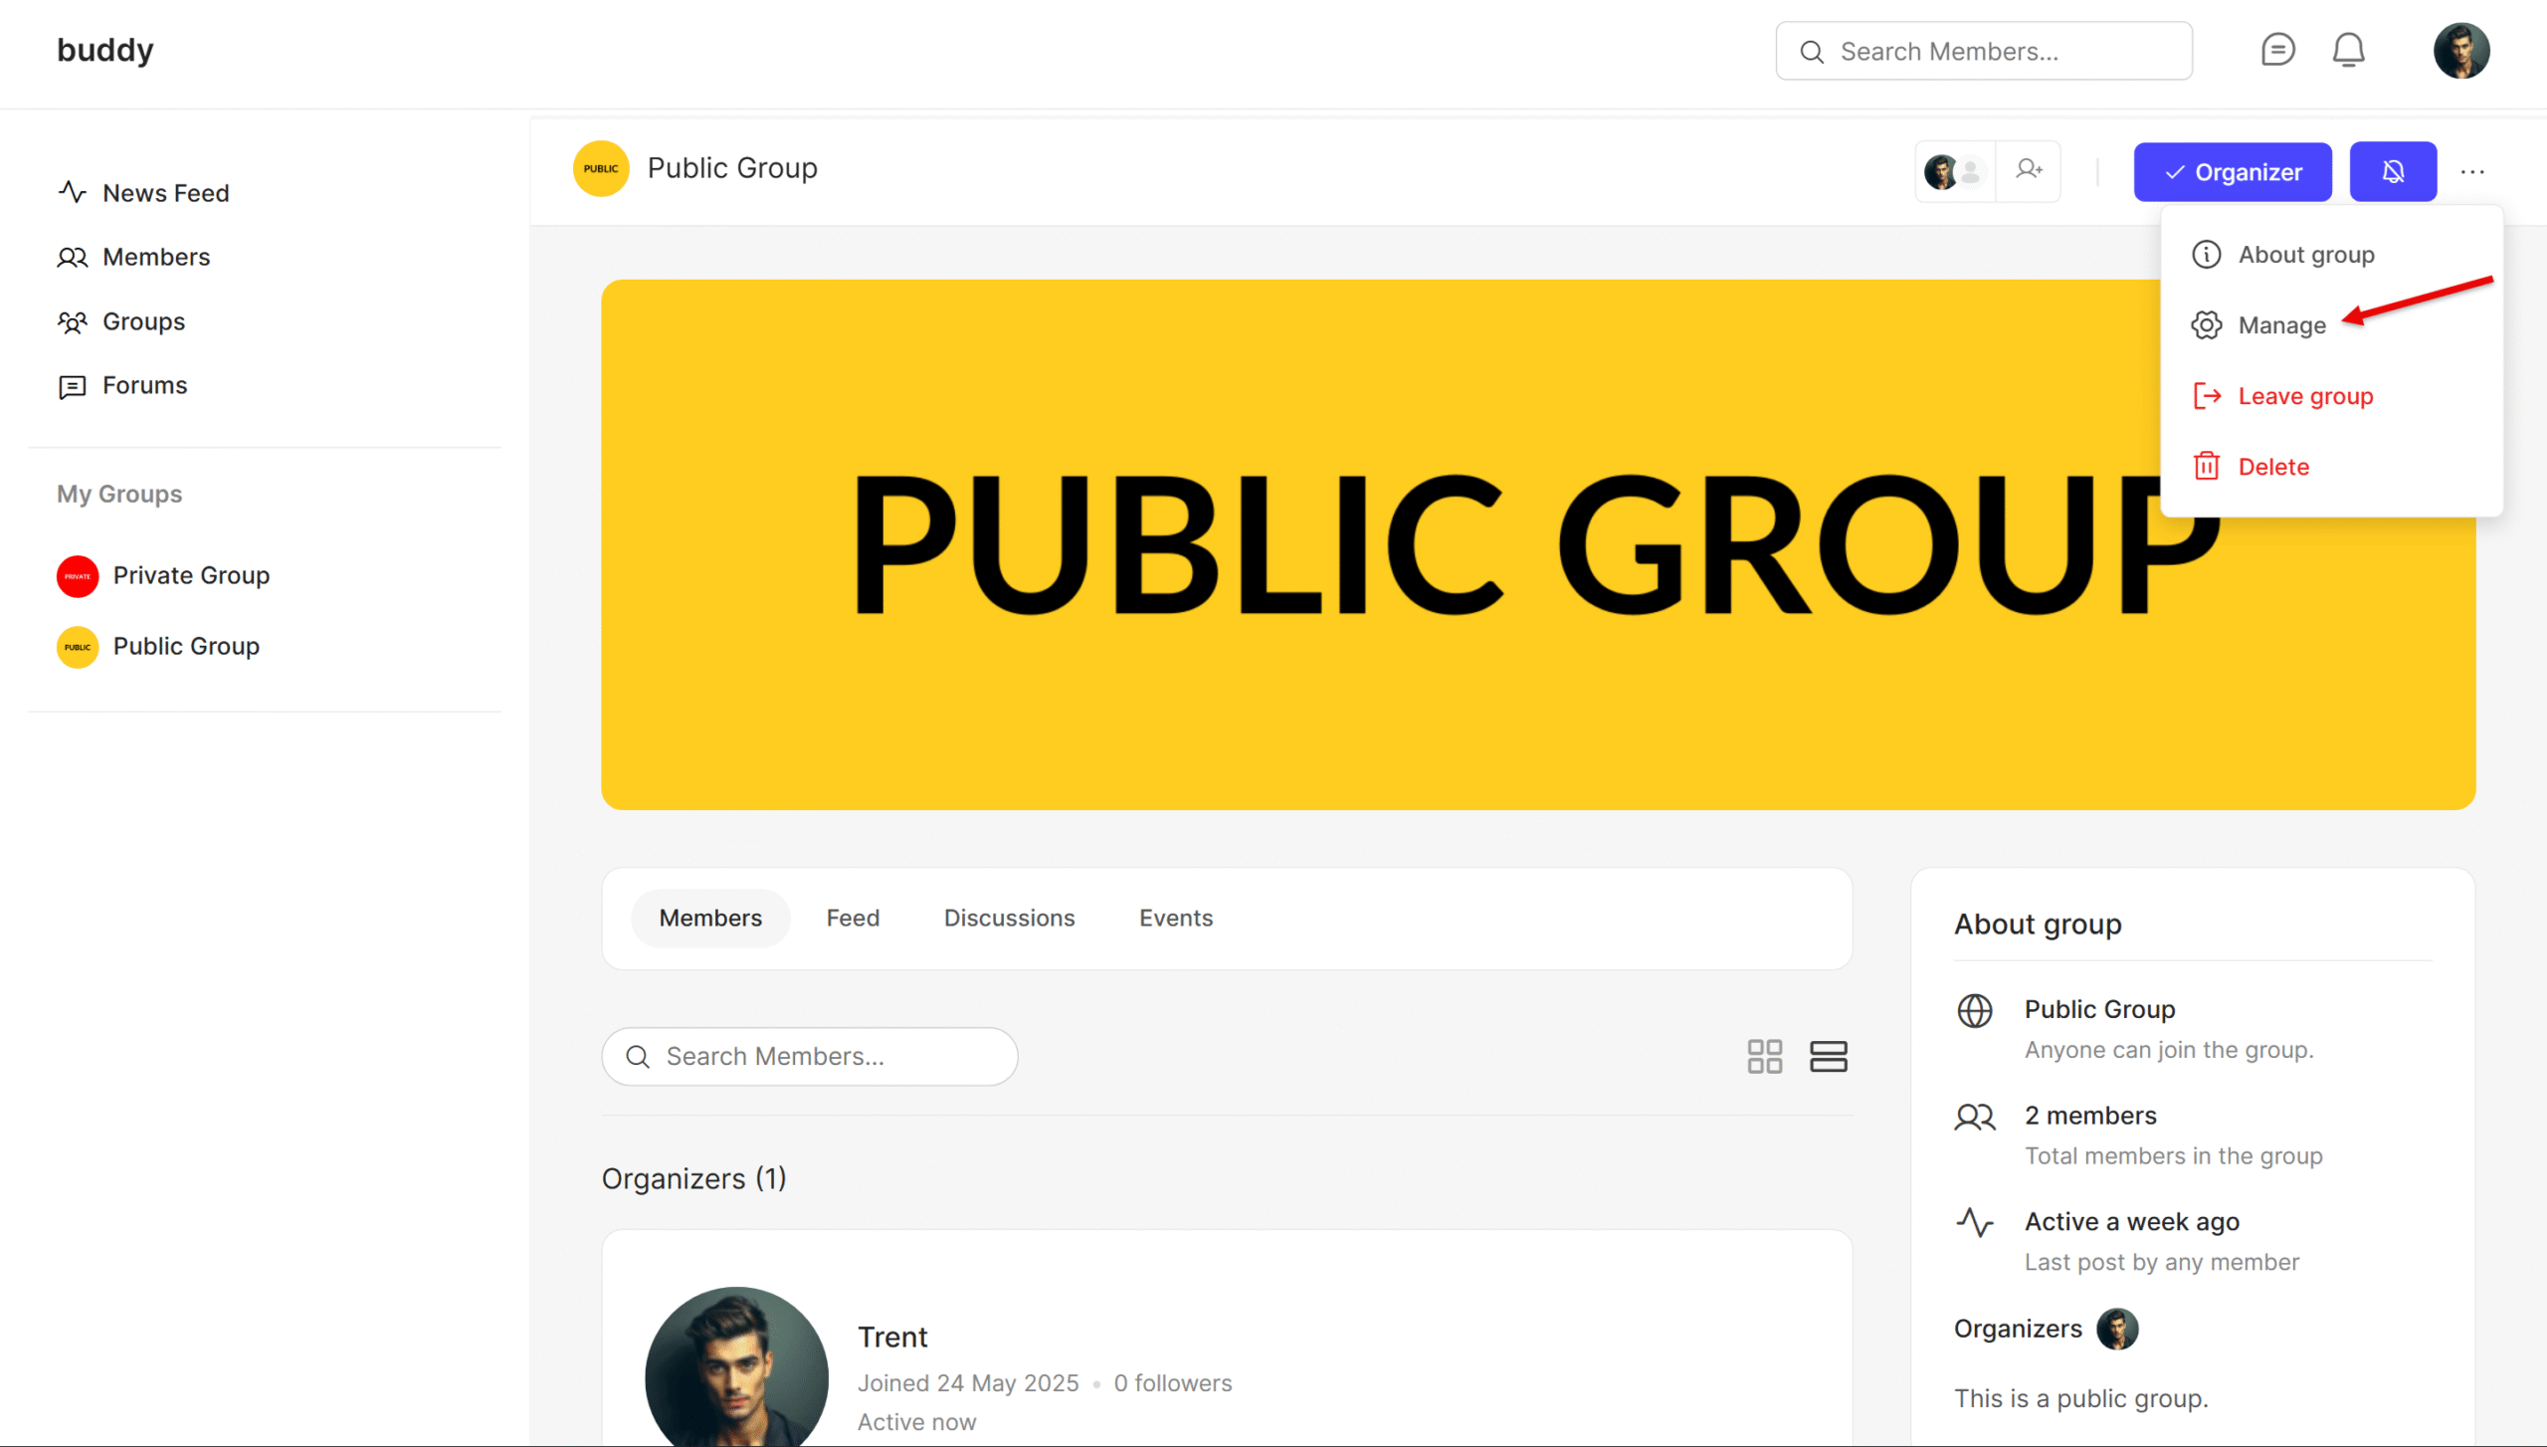
Task: Switch to the Feed tab
Action: click(x=853, y=918)
